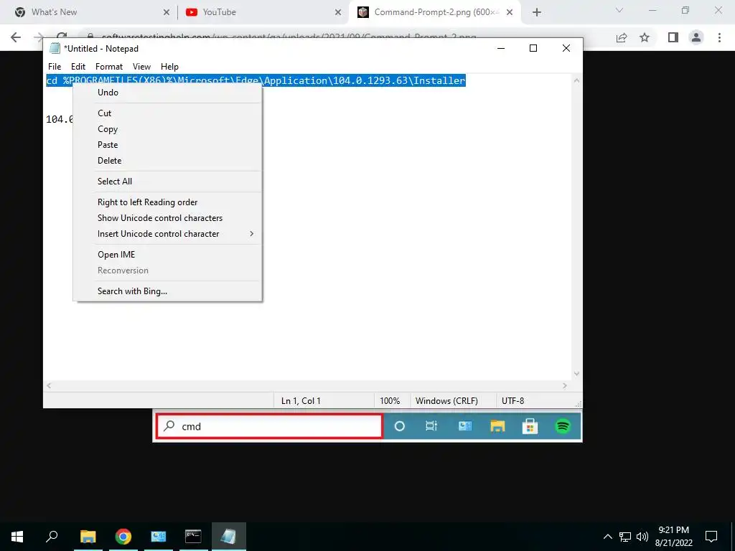Open the Notepad Format menu
The image size is (735, 551).
pyautogui.click(x=109, y=67)
